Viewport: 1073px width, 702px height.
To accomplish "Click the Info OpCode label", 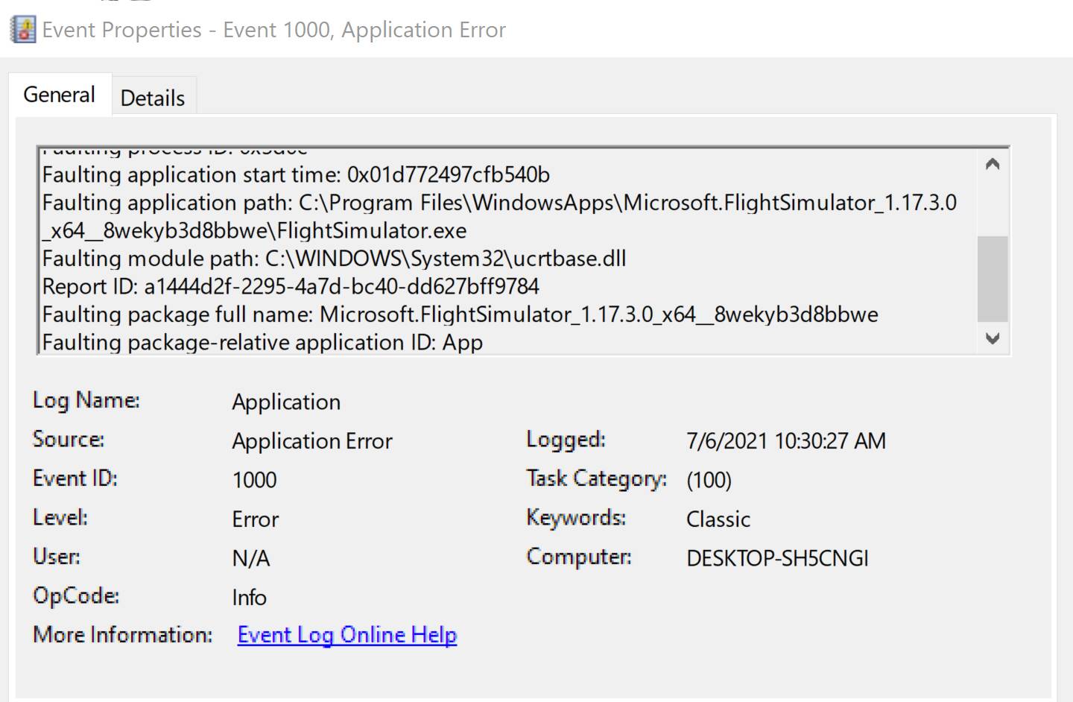I will [x=249, y=596].
